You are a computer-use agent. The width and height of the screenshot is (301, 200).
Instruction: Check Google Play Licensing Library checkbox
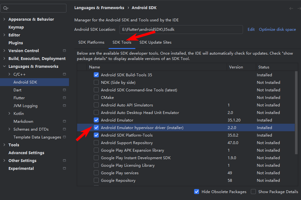[x=96, y=165]
